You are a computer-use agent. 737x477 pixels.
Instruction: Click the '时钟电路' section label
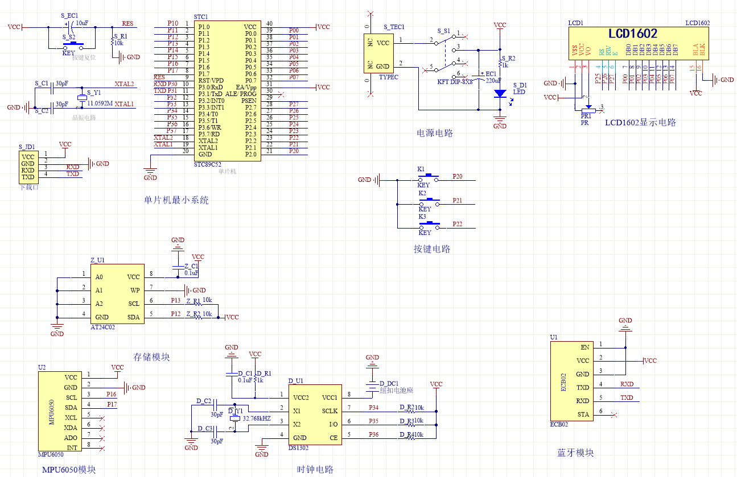pyautogui.click(x=315, y=470)
